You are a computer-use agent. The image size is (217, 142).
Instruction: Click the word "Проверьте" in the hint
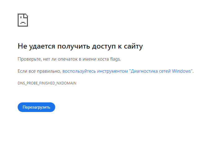tap(29, 59)
